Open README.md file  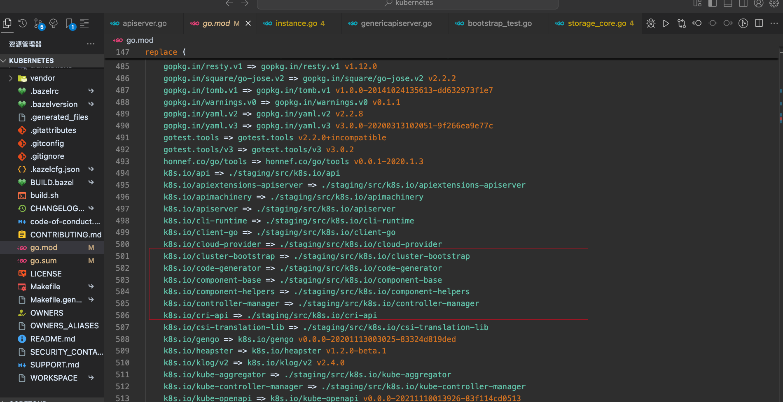point(53,339)
